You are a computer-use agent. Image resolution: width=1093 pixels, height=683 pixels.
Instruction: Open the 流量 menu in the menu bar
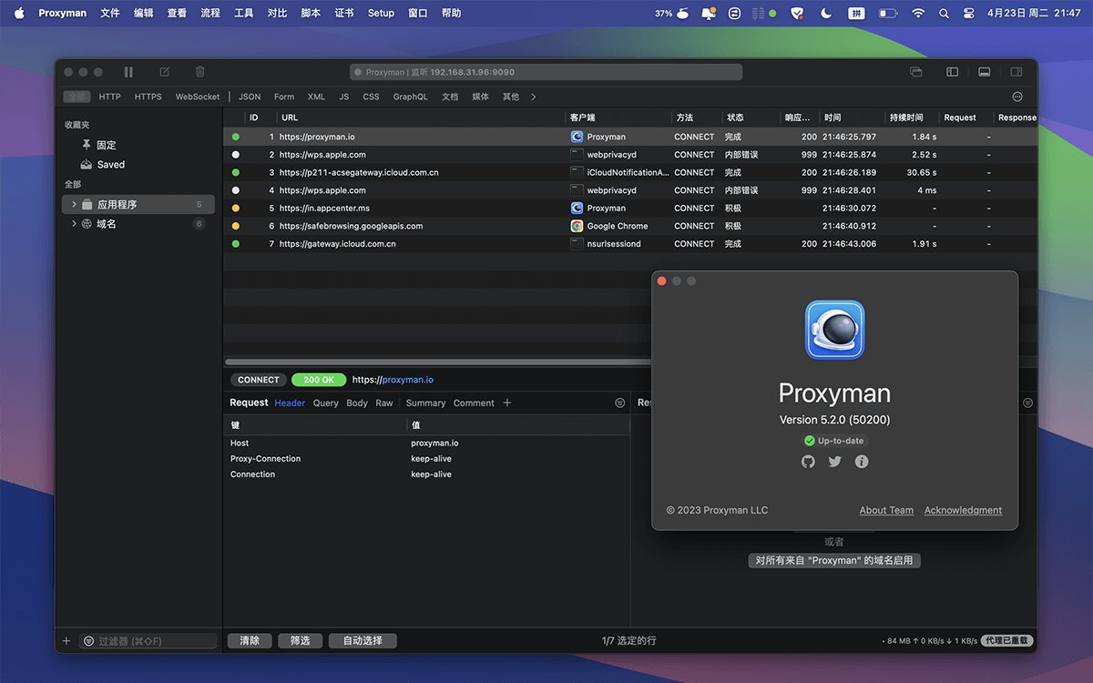[209, 13]
